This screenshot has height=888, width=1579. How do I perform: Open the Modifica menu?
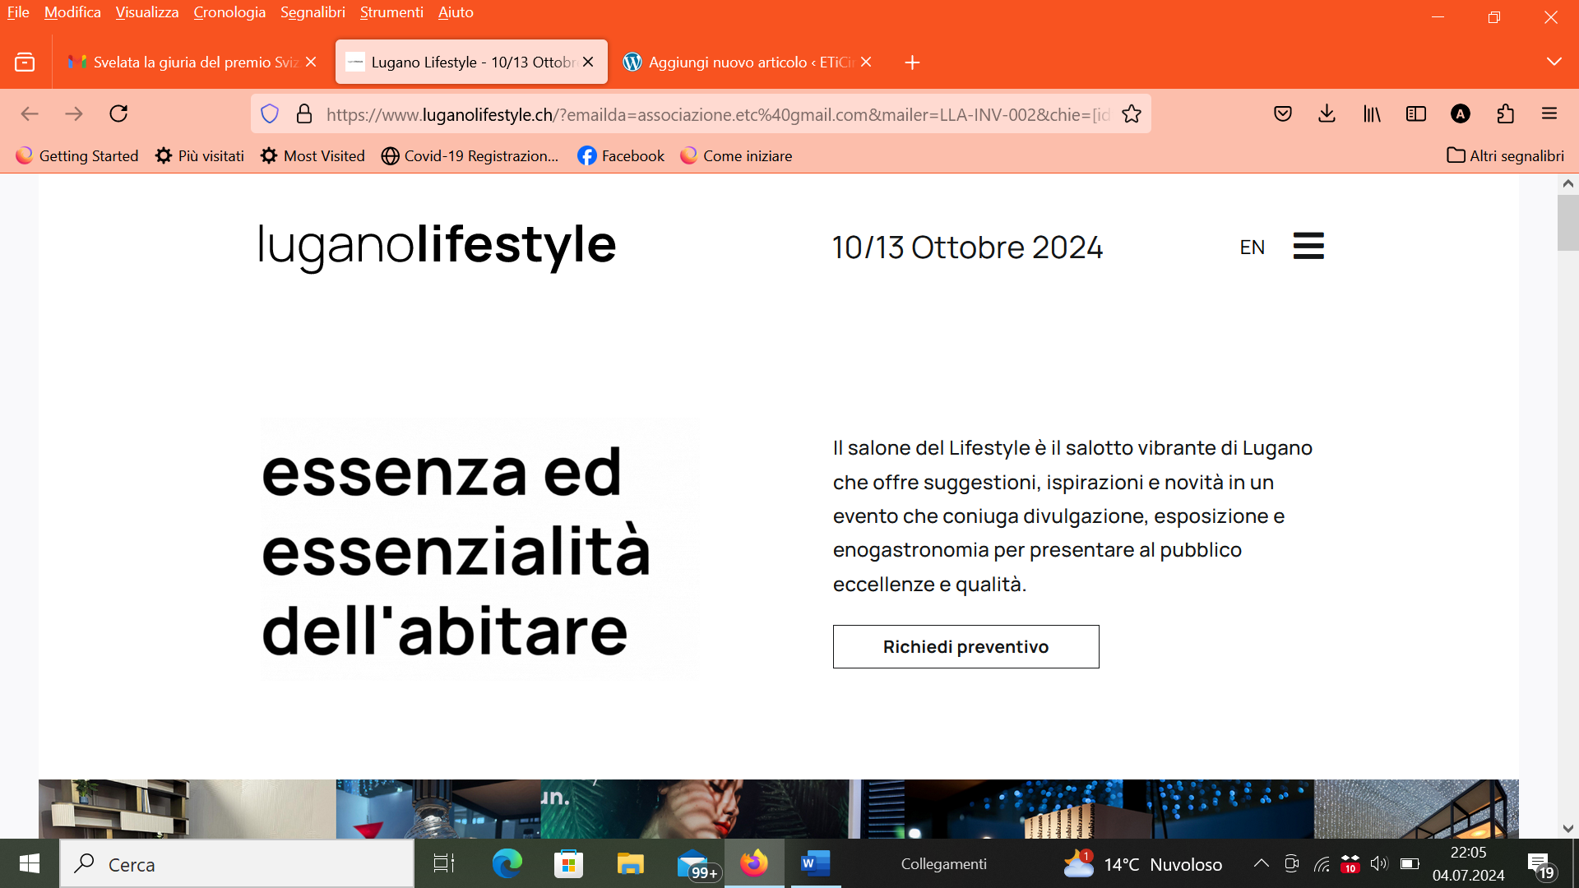72,12
